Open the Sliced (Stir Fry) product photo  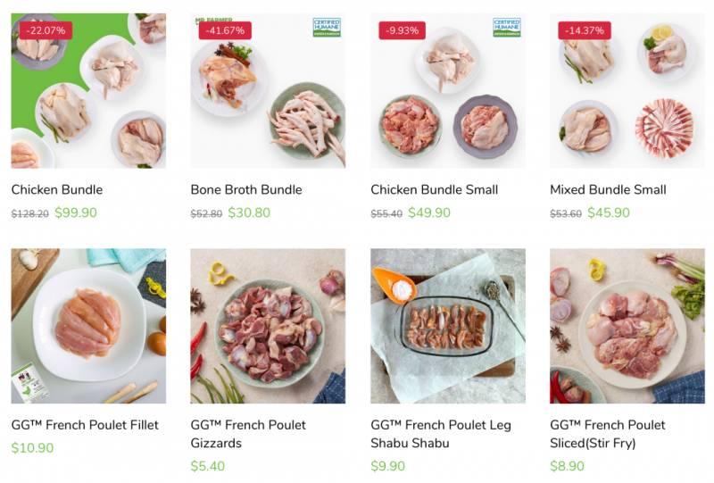tap(627, 326)
